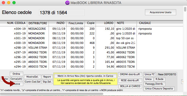This screenshot has width=187, height=96.
Task: Click the Fine/Limite column header
Action: [76, 23]
